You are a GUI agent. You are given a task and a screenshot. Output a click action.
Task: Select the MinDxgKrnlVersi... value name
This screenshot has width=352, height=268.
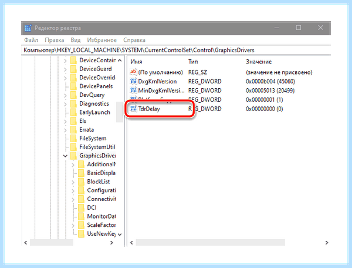pyautogui.click(x=161, y=91)
